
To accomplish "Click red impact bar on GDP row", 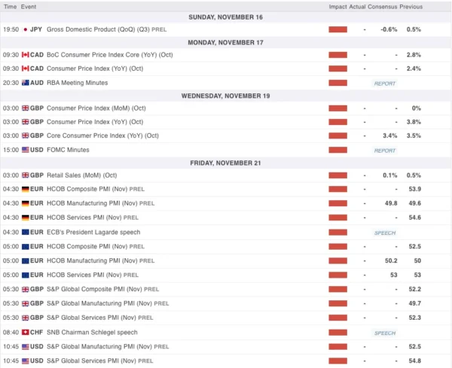I will click(x=337, y=29).
